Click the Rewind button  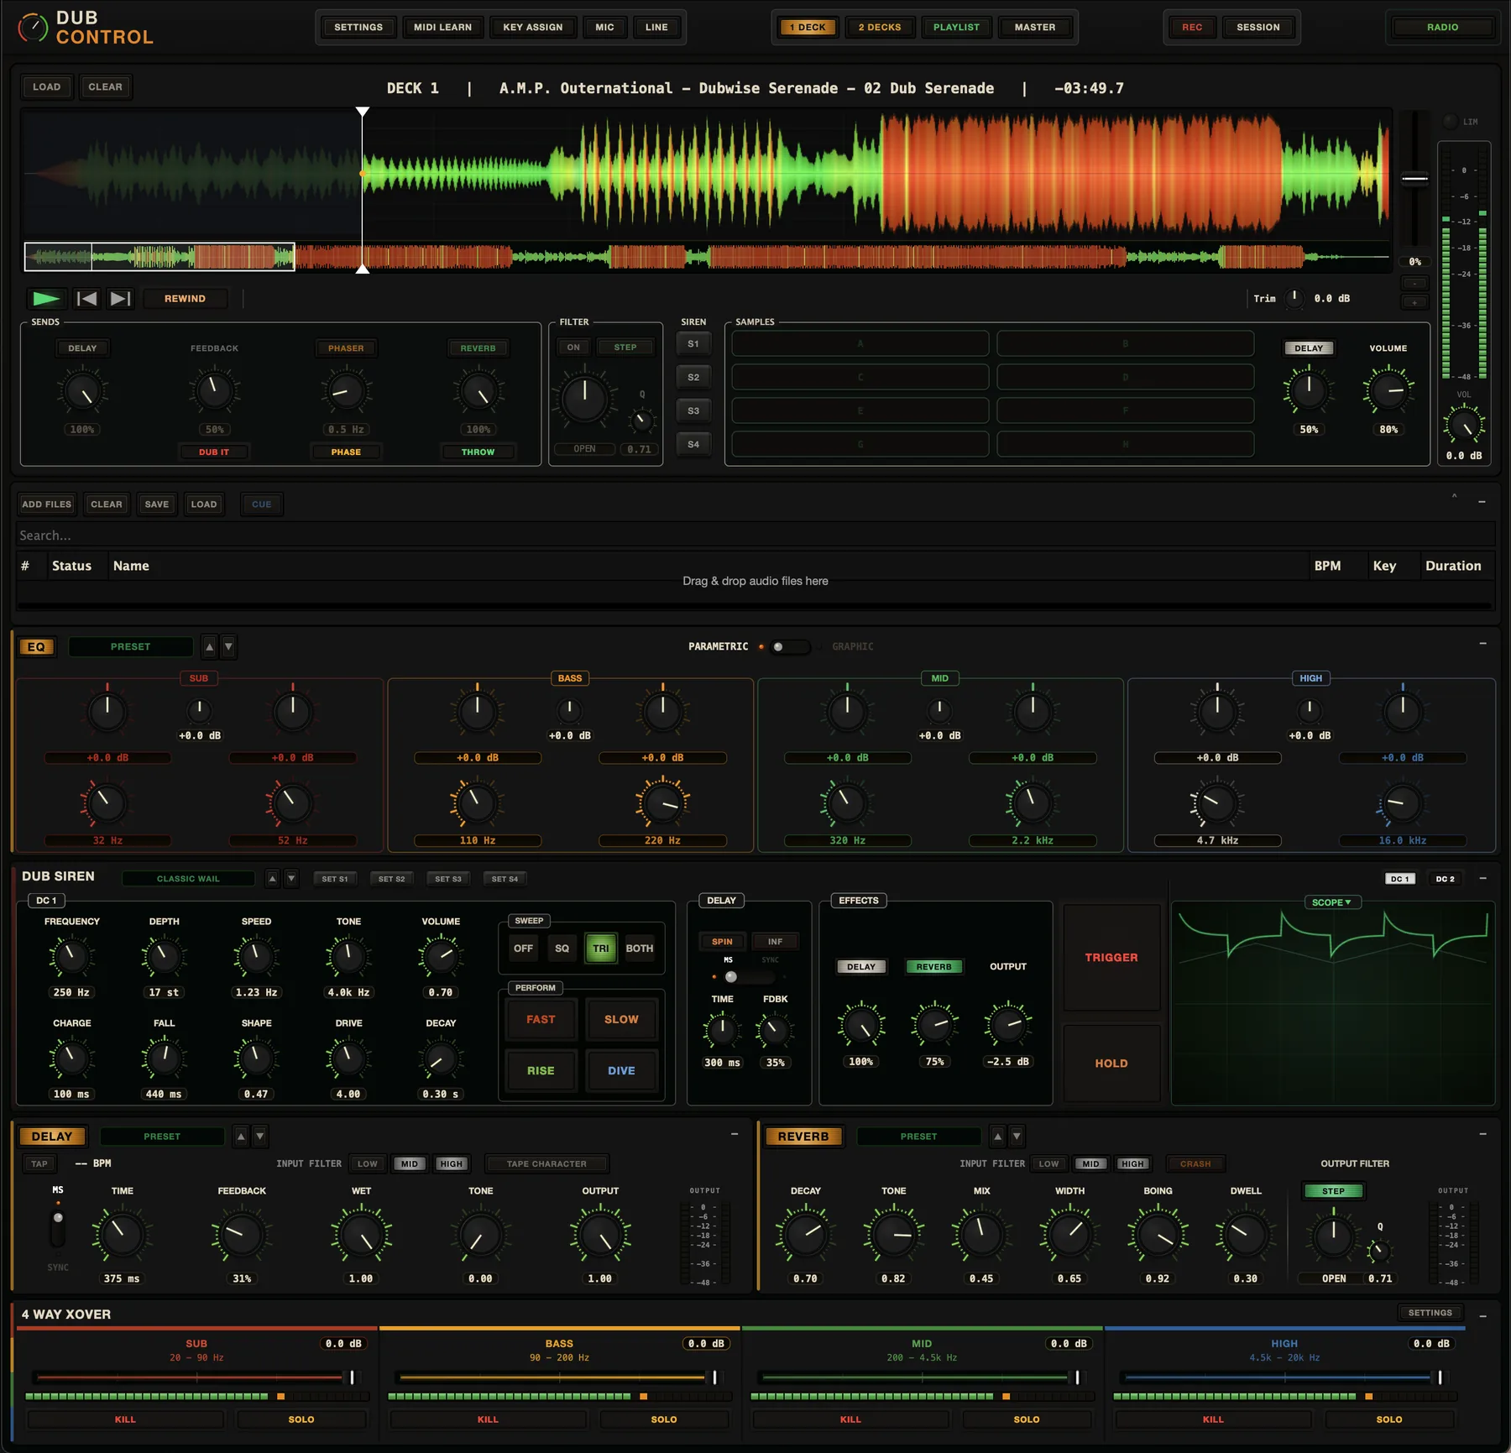click(x=185, y=299)
